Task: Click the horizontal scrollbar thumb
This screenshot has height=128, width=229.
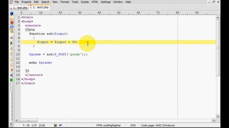Action: click(x=28, y=120)
